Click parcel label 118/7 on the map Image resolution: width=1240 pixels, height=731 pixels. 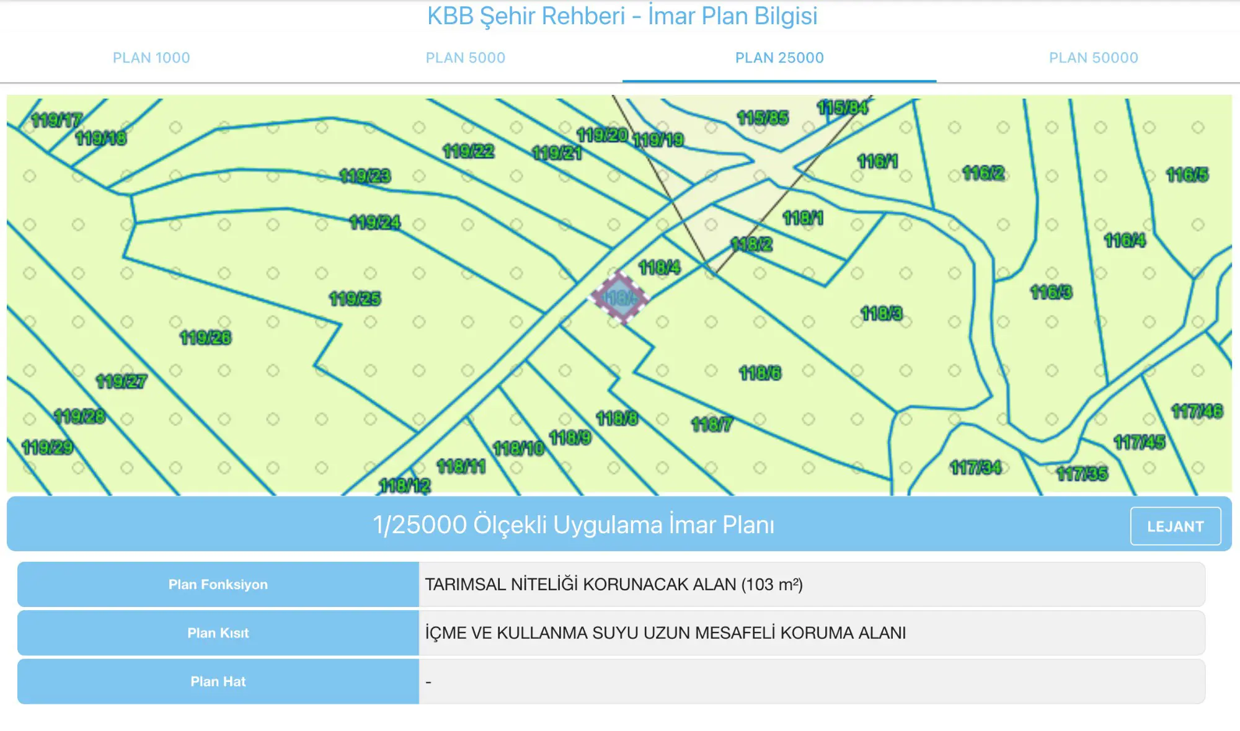point(712,424)
